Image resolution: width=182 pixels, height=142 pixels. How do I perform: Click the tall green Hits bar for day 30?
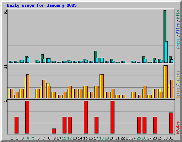click(x=165, y=37)
